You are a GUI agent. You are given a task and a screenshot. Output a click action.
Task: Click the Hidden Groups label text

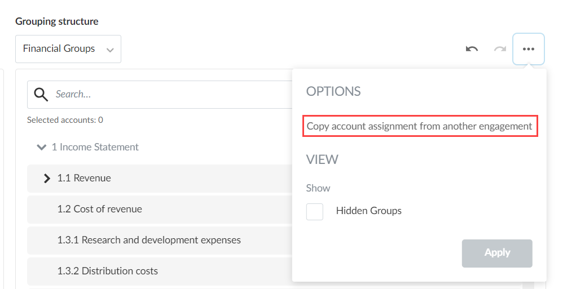coord(369,211)
